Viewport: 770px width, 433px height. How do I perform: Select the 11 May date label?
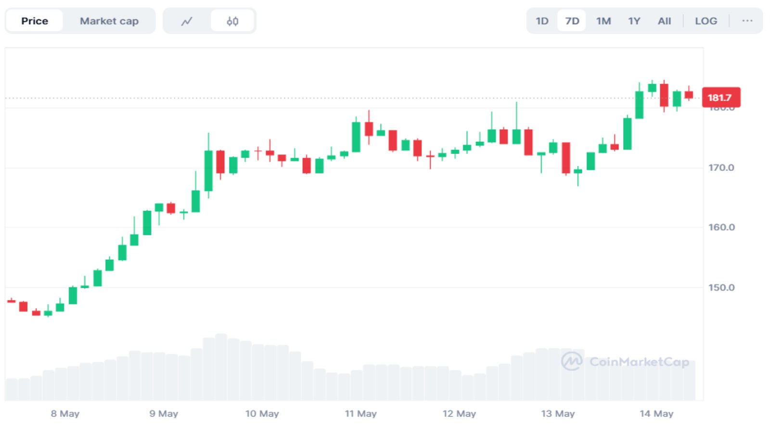[x=362, y=413]
